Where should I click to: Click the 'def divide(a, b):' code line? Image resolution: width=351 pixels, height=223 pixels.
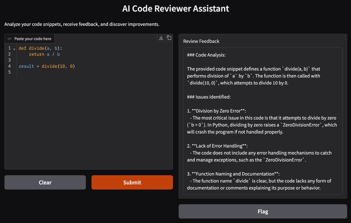pos(40,48)
